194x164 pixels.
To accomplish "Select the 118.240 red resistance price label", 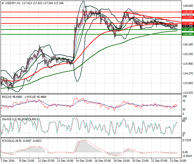I will pos(188,12).
